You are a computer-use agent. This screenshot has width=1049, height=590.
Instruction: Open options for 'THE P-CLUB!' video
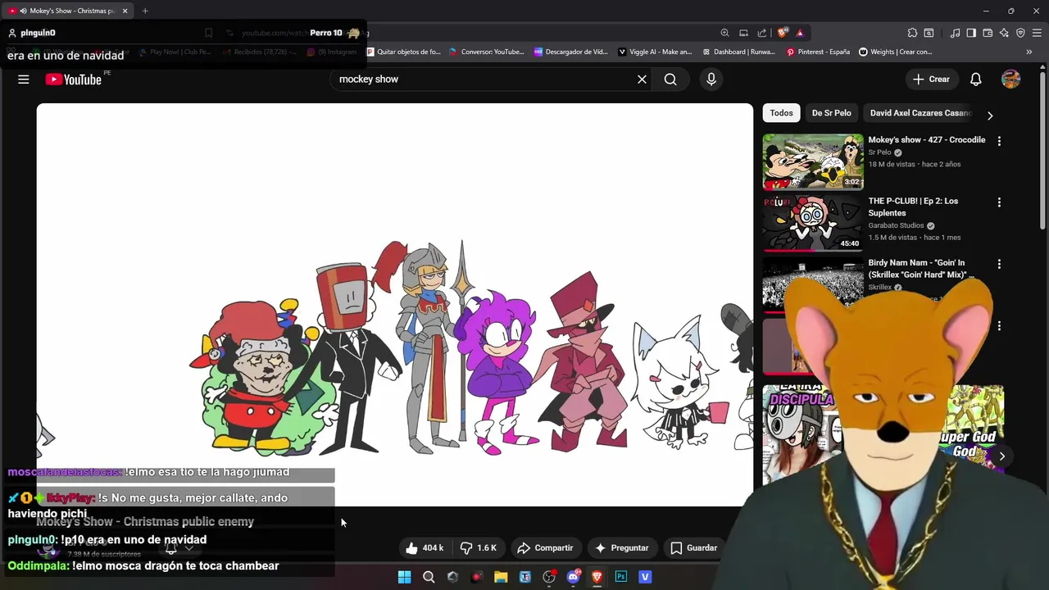[999, 202]
